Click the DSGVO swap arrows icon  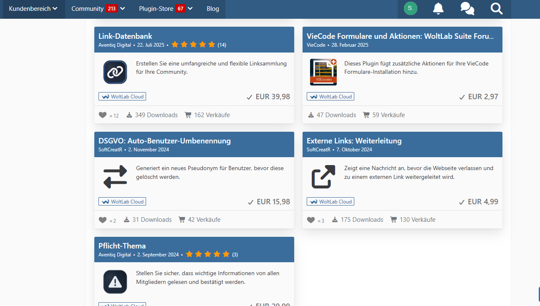click(x=115, y=177)
